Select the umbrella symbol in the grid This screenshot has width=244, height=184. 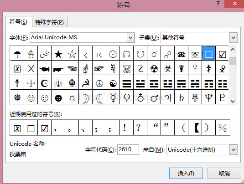pos(17,54)
